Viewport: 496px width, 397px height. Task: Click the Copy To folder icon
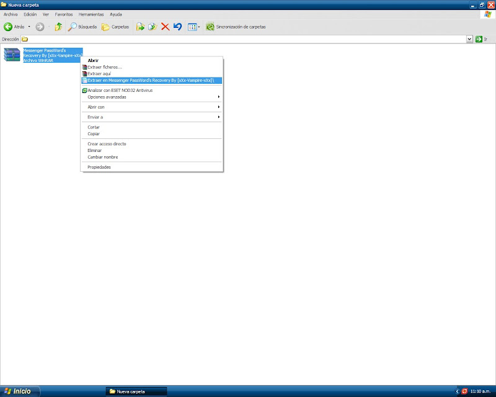click(x=153, y=27)
